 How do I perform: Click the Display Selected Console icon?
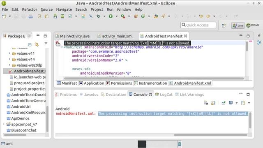[x=231, y=103]
